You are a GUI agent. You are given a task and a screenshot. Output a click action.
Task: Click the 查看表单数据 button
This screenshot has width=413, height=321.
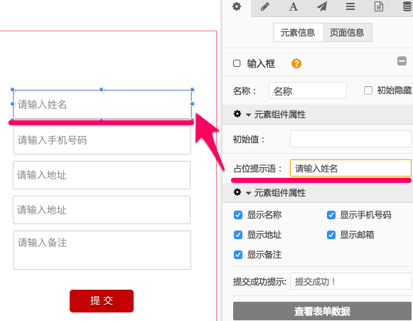[322, 311]
